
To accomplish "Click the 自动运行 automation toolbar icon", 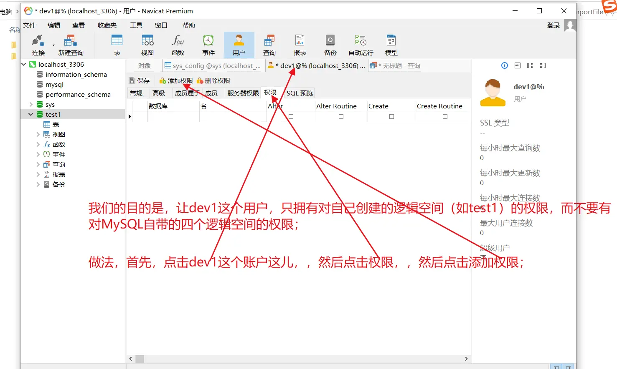I will pos(361,45).
